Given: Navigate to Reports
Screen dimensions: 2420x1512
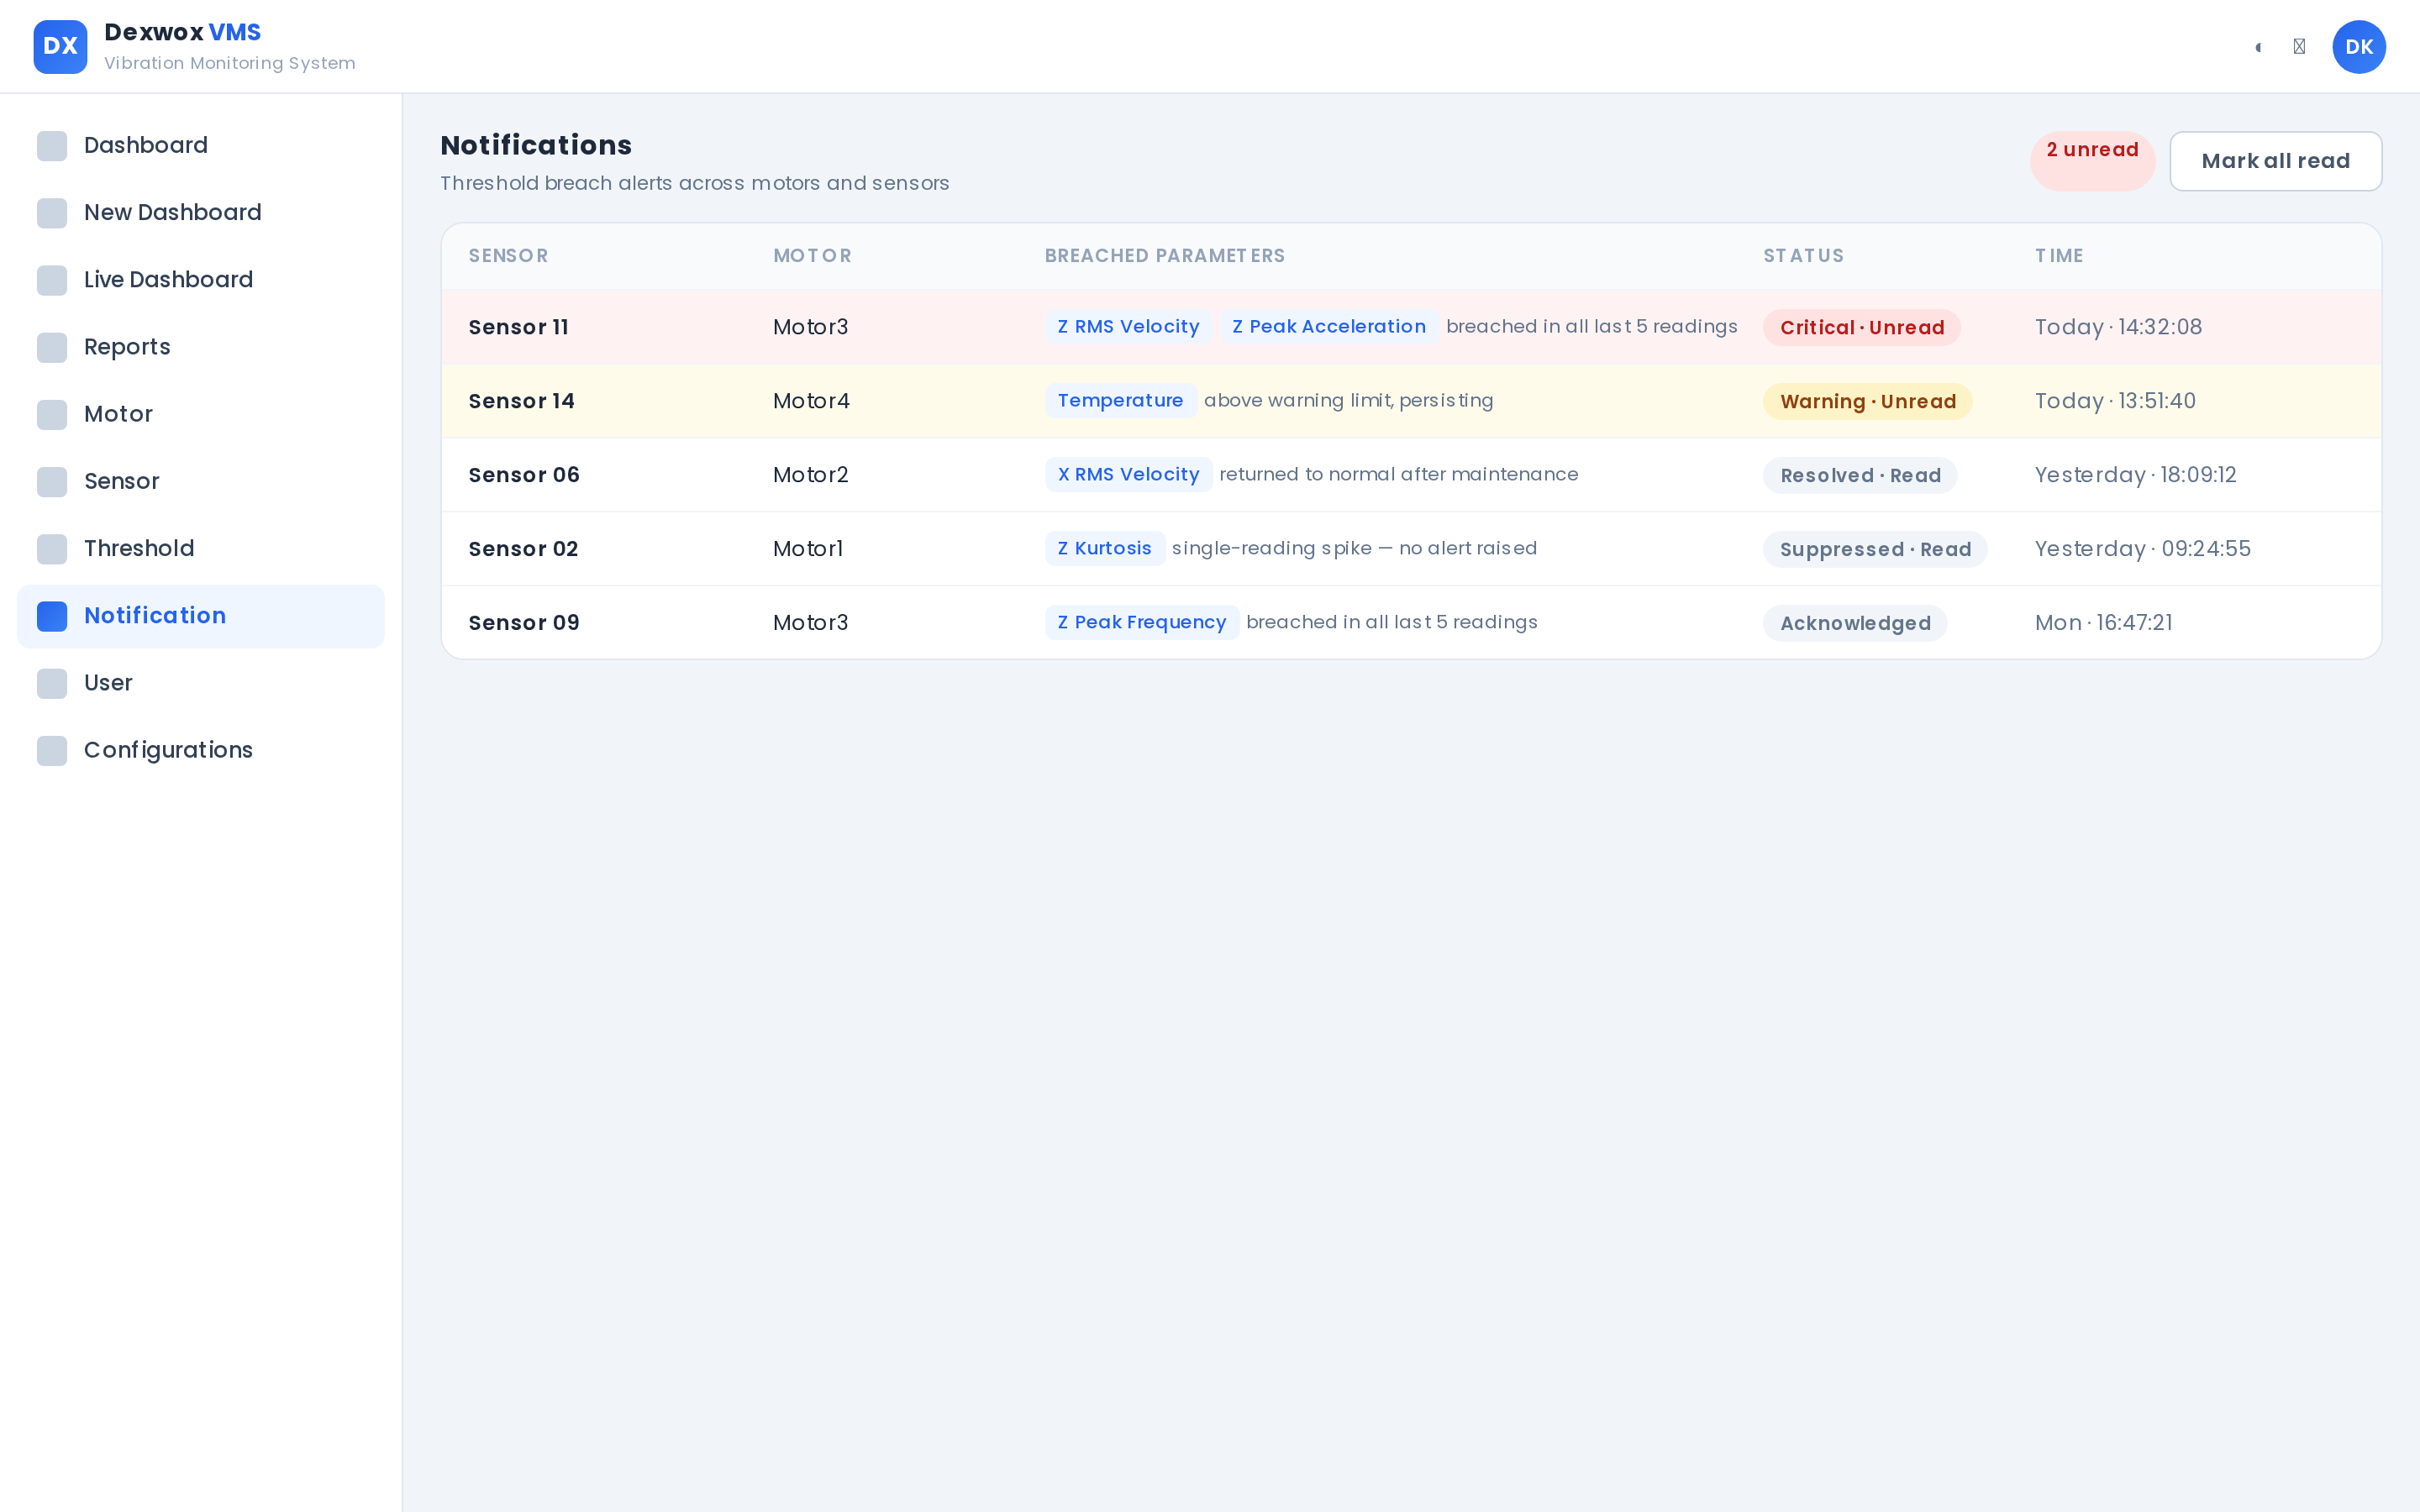Looking at the screenshot, I should coord(201,347).
